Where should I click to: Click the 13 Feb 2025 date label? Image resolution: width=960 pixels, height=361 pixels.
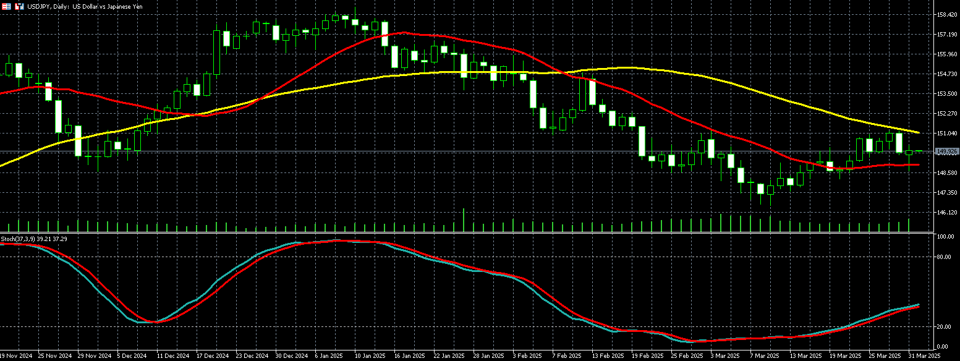[607, 356]
